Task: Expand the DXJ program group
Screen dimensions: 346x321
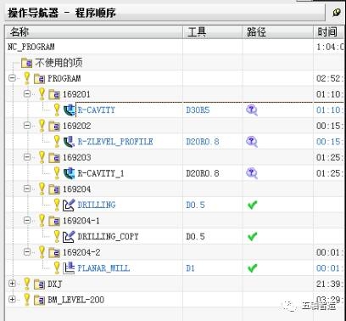Action: click(x=12, y=284)
